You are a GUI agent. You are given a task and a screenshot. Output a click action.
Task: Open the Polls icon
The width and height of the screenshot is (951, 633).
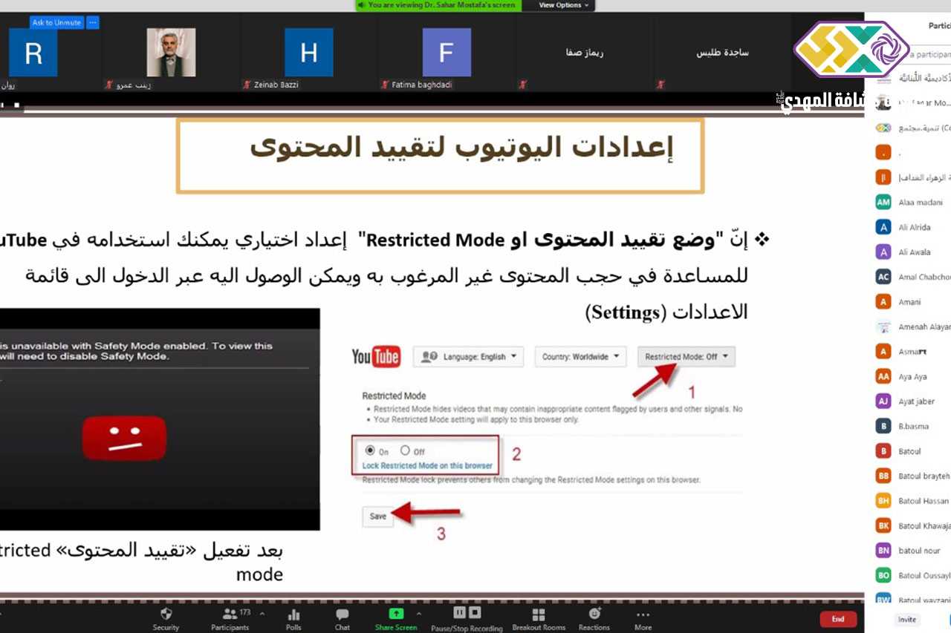[293, 614]
